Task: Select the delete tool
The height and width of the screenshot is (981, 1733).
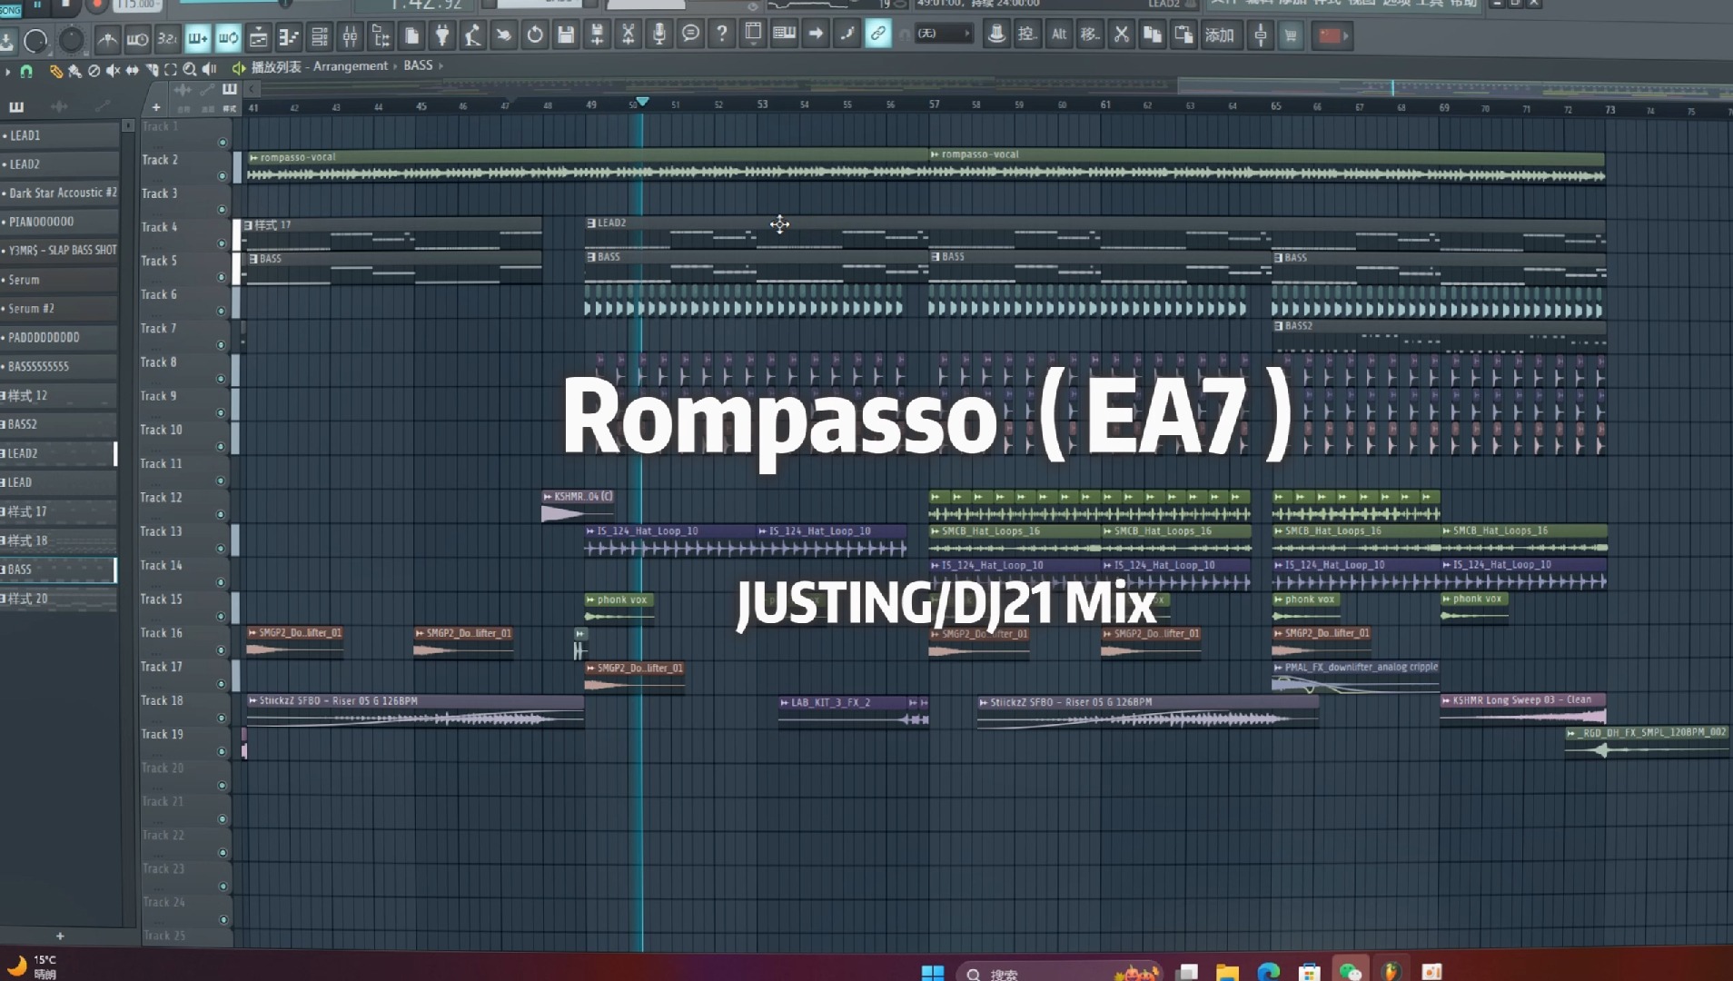Action: click(94, 70)
